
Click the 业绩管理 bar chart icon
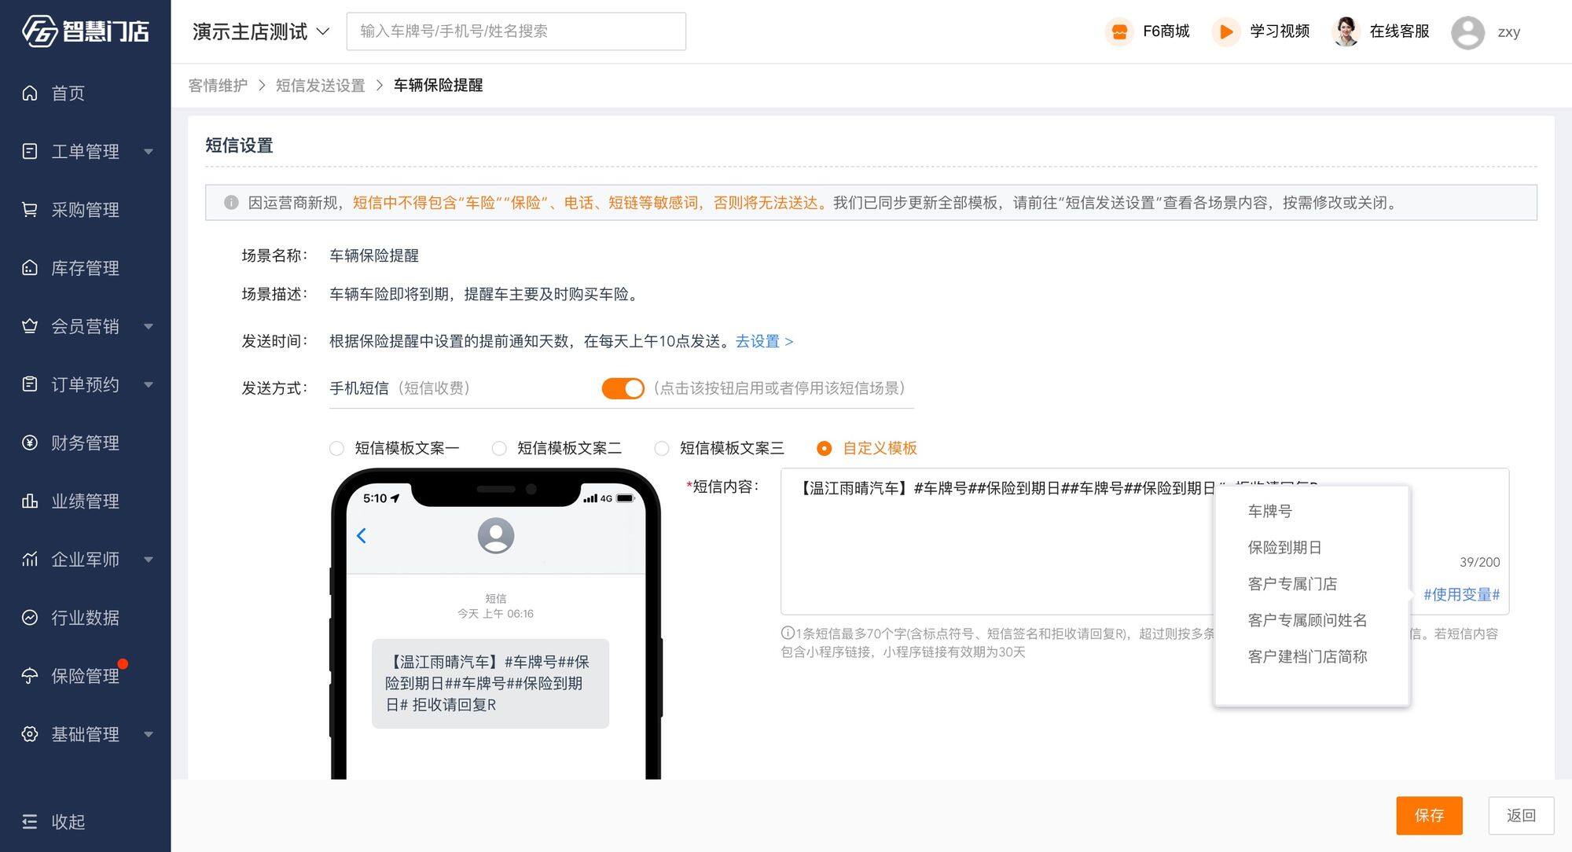[x=30, y=501]
